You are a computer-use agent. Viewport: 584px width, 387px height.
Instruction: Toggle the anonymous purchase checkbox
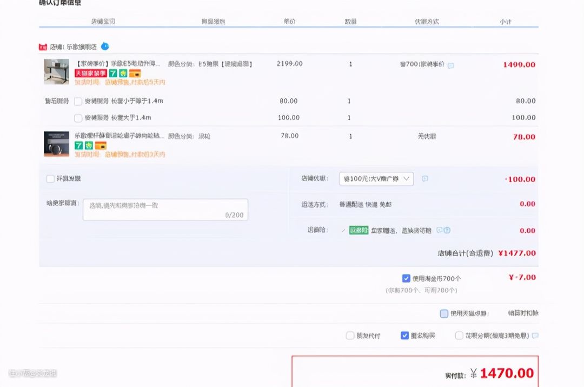(404, 336)
